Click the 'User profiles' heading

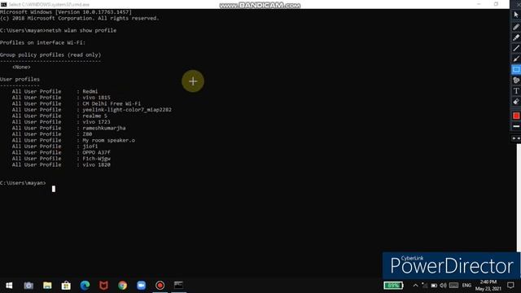coord(20,79)
